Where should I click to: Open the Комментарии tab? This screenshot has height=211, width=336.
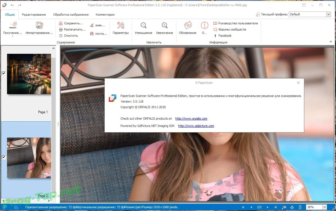[x=105, y=15]
